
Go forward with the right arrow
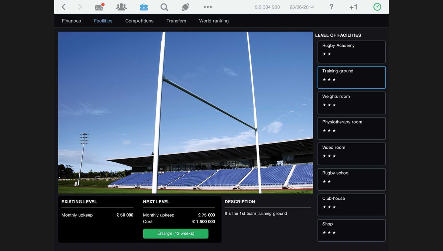click(80, 7)
